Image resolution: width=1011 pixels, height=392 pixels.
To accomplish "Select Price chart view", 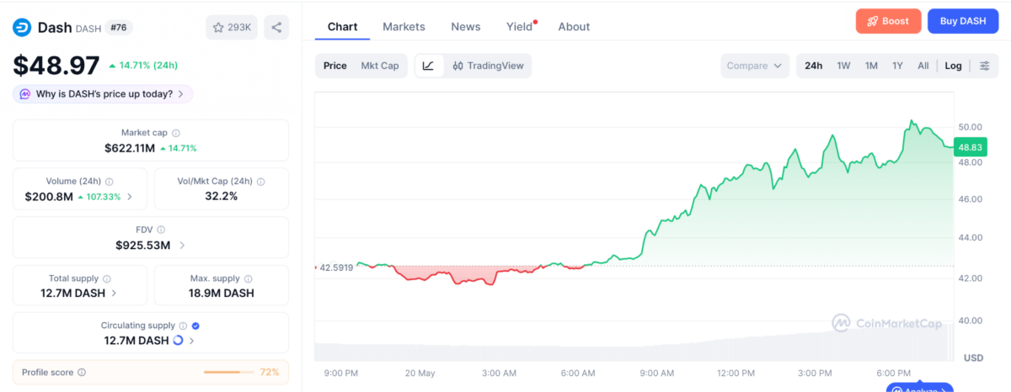I will (335, 66).
